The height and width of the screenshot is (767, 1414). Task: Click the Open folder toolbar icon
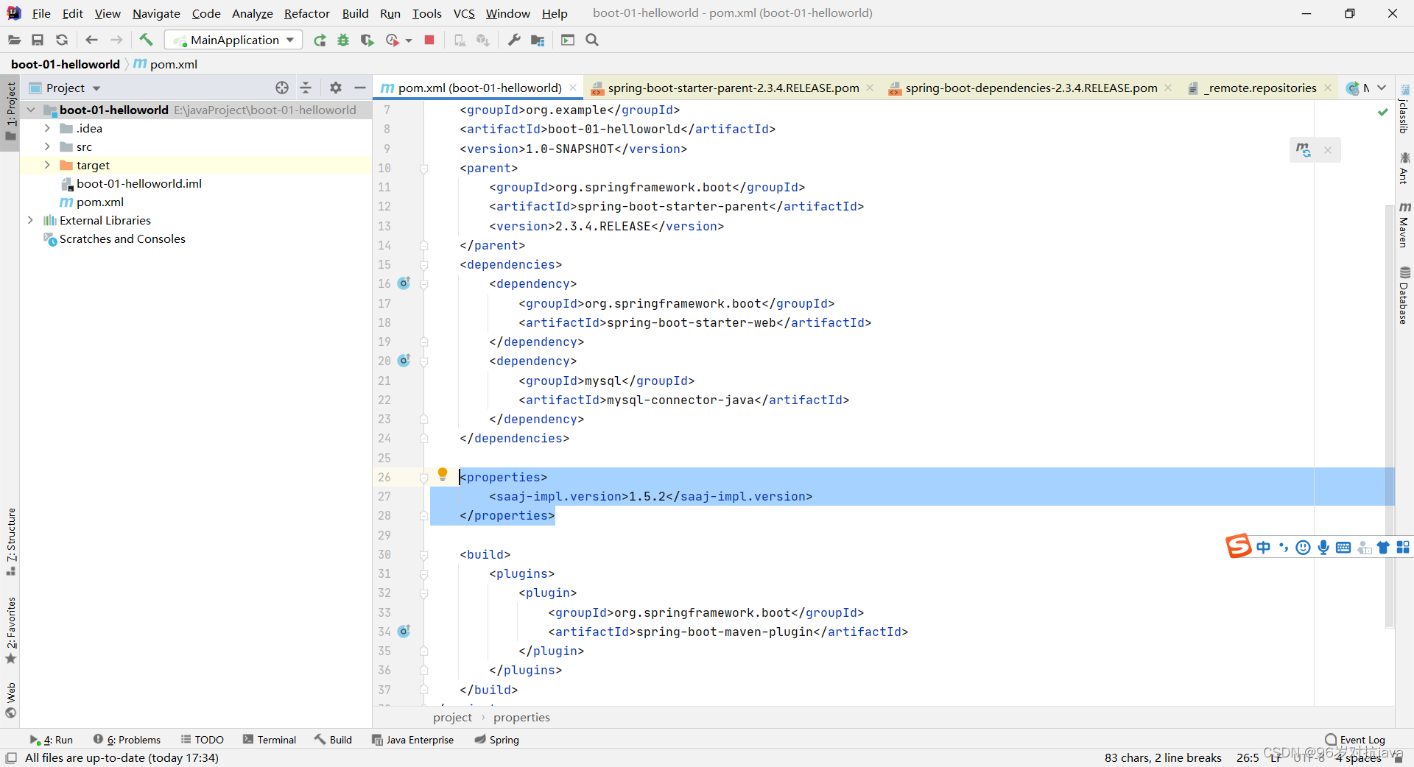click(x=14, y=40)
